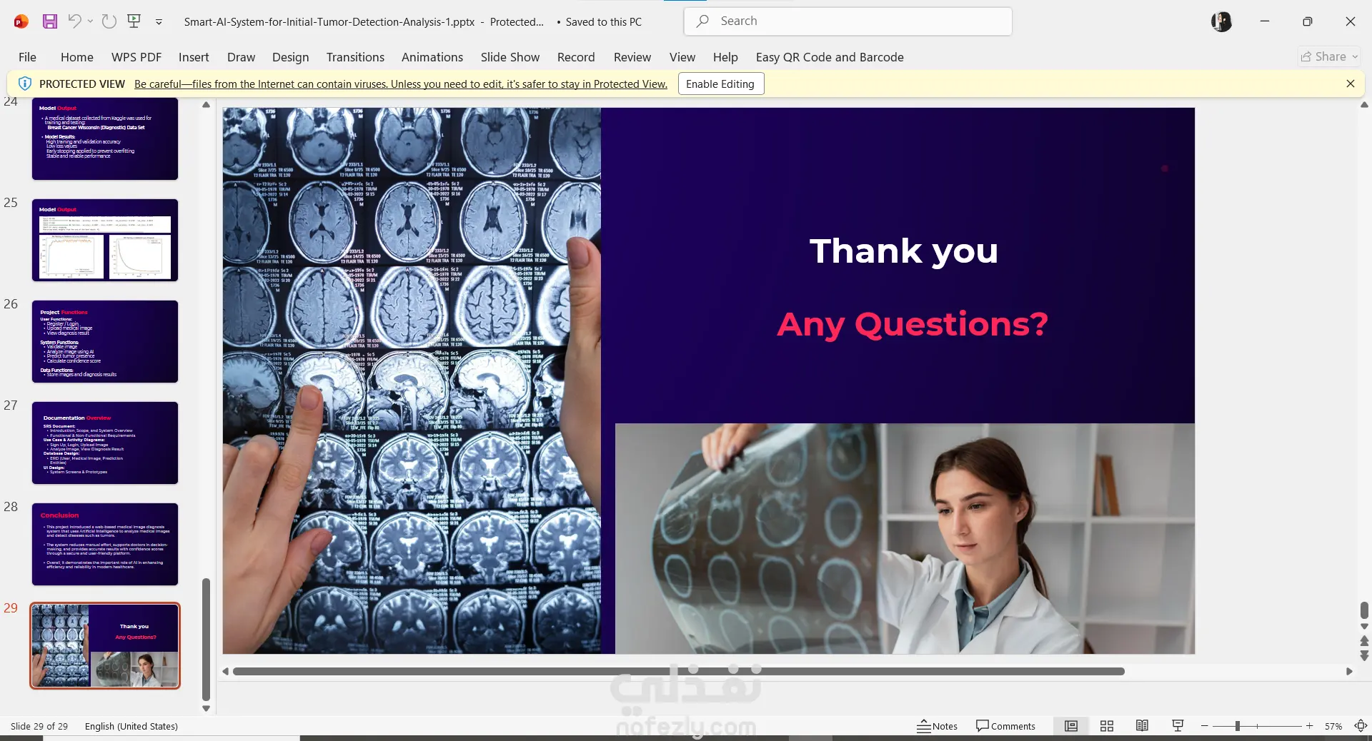Screen dimensions: 1372x741
Task: Click the zoom slider handle
Action: click(1237, 726)
